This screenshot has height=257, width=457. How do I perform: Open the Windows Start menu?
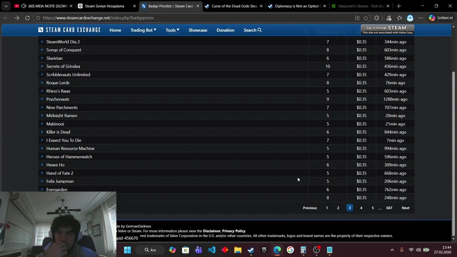point(127,250)
